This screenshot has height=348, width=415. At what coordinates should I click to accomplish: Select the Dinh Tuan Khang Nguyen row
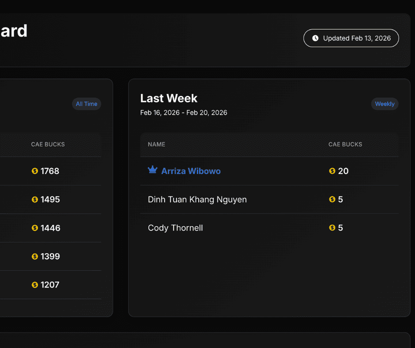(x=197, y=199)
